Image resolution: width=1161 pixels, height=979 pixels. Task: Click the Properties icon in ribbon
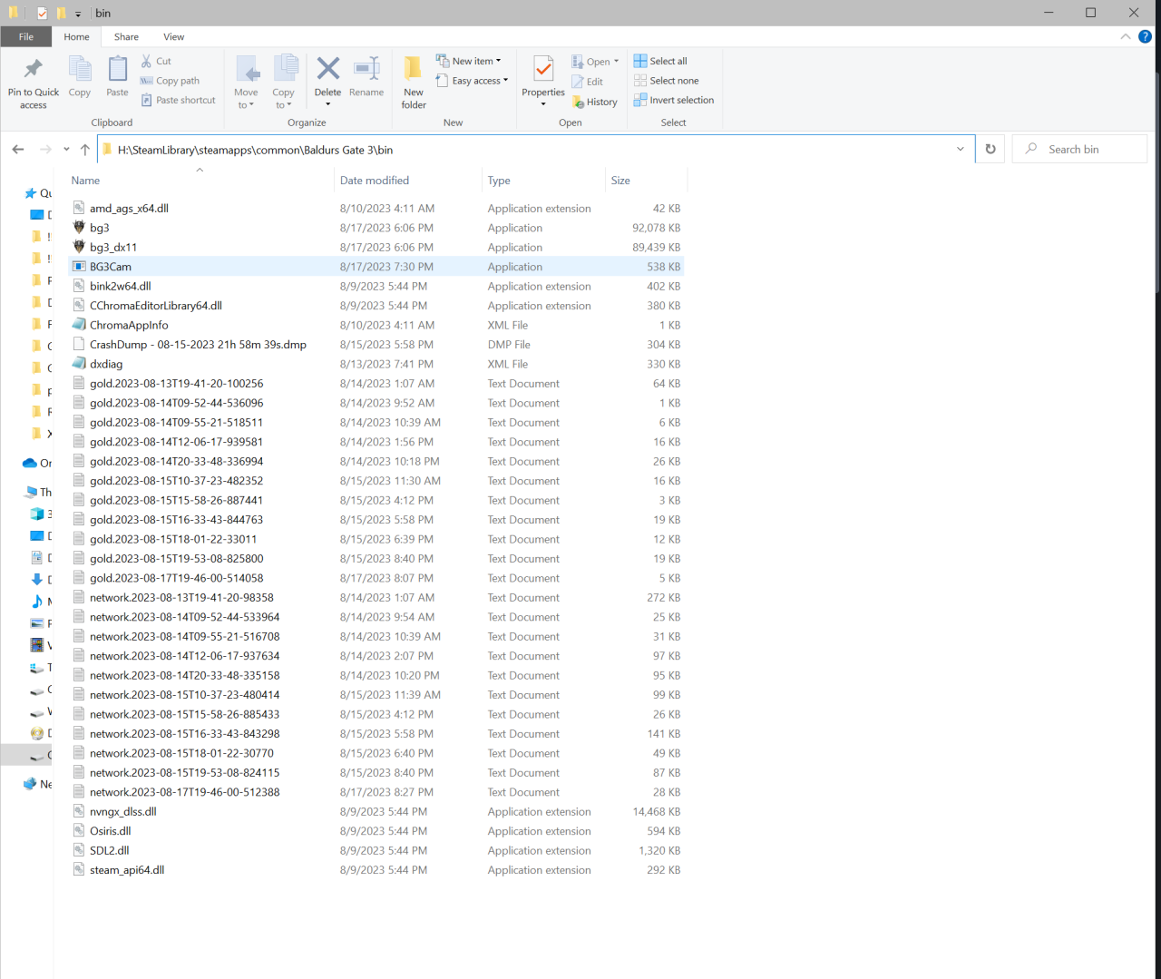tap(543, 70)
